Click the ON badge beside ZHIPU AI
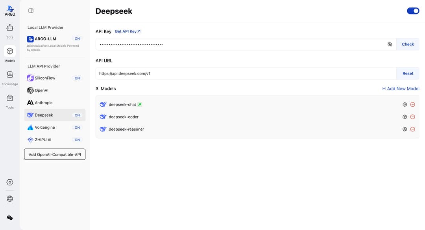Screen dimensions: 425x230 point(77,140)
